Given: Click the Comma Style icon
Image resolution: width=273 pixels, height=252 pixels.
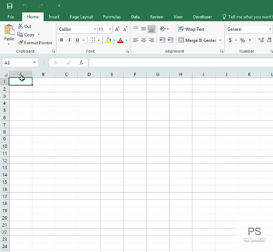Looking at the screenshot, I should coord(250,40).
